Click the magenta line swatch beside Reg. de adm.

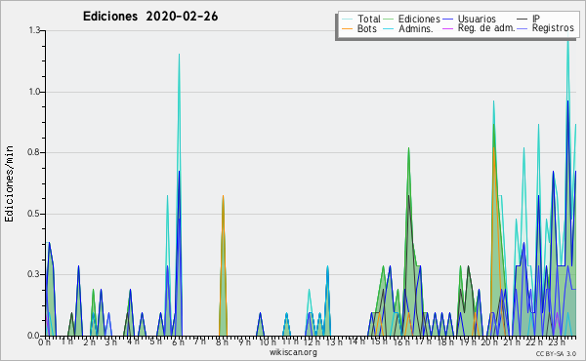[x=447, y=28]
